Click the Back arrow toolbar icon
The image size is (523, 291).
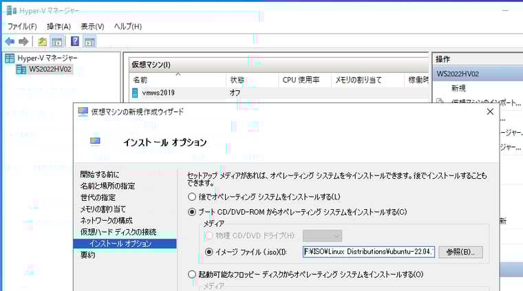(10, 42)
